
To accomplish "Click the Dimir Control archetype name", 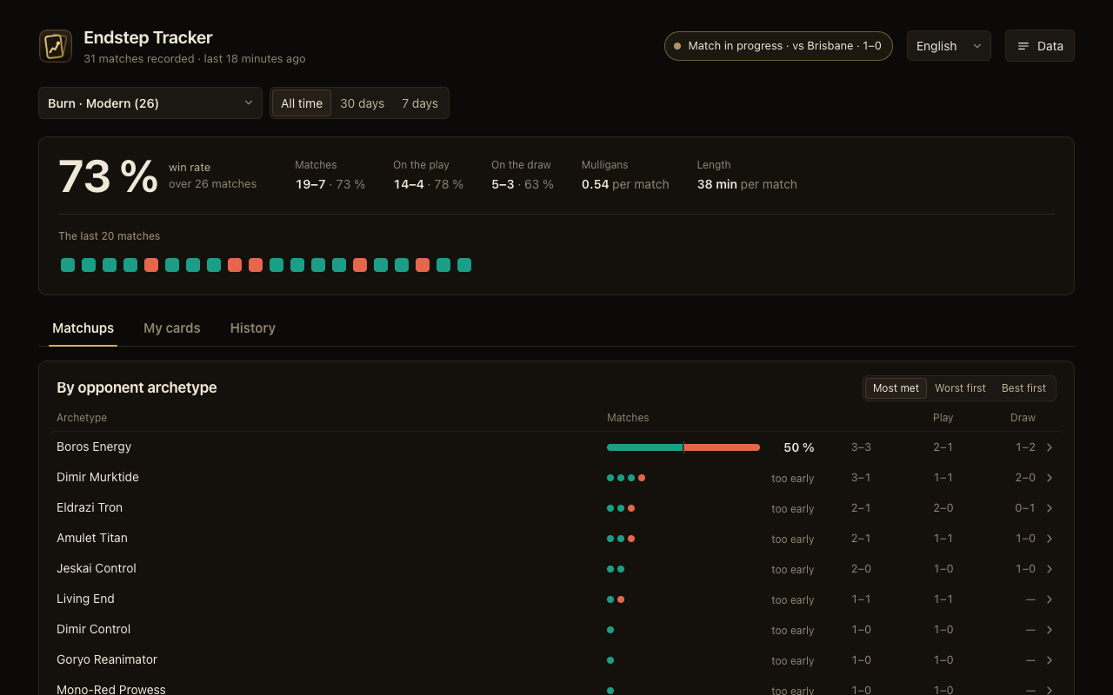I will pos(93,629).
